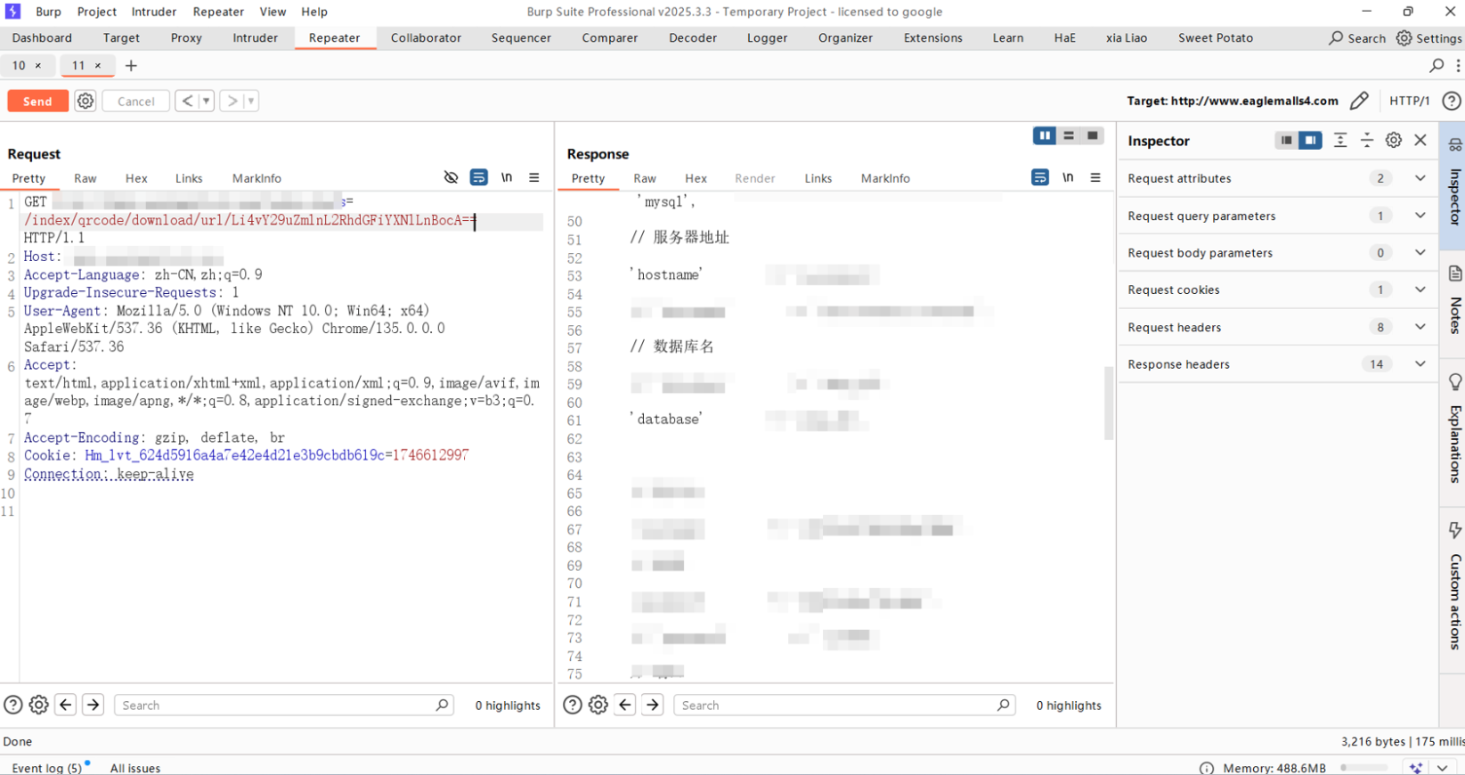Open the Decoder tab
Viewport: 1465px width, 775px height.
693,38
